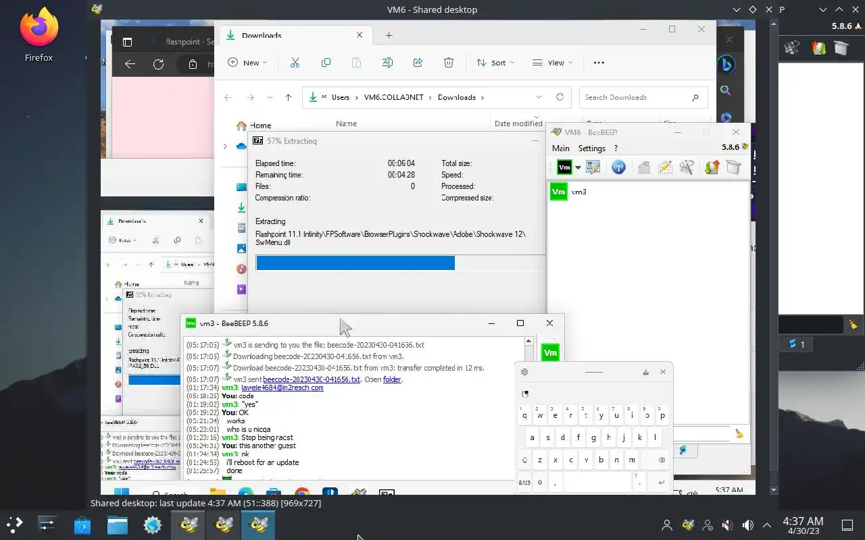Click the Cut icon in Downloads toolbar
The width and height of the screenshot is (865, 540).
(295, 62)
